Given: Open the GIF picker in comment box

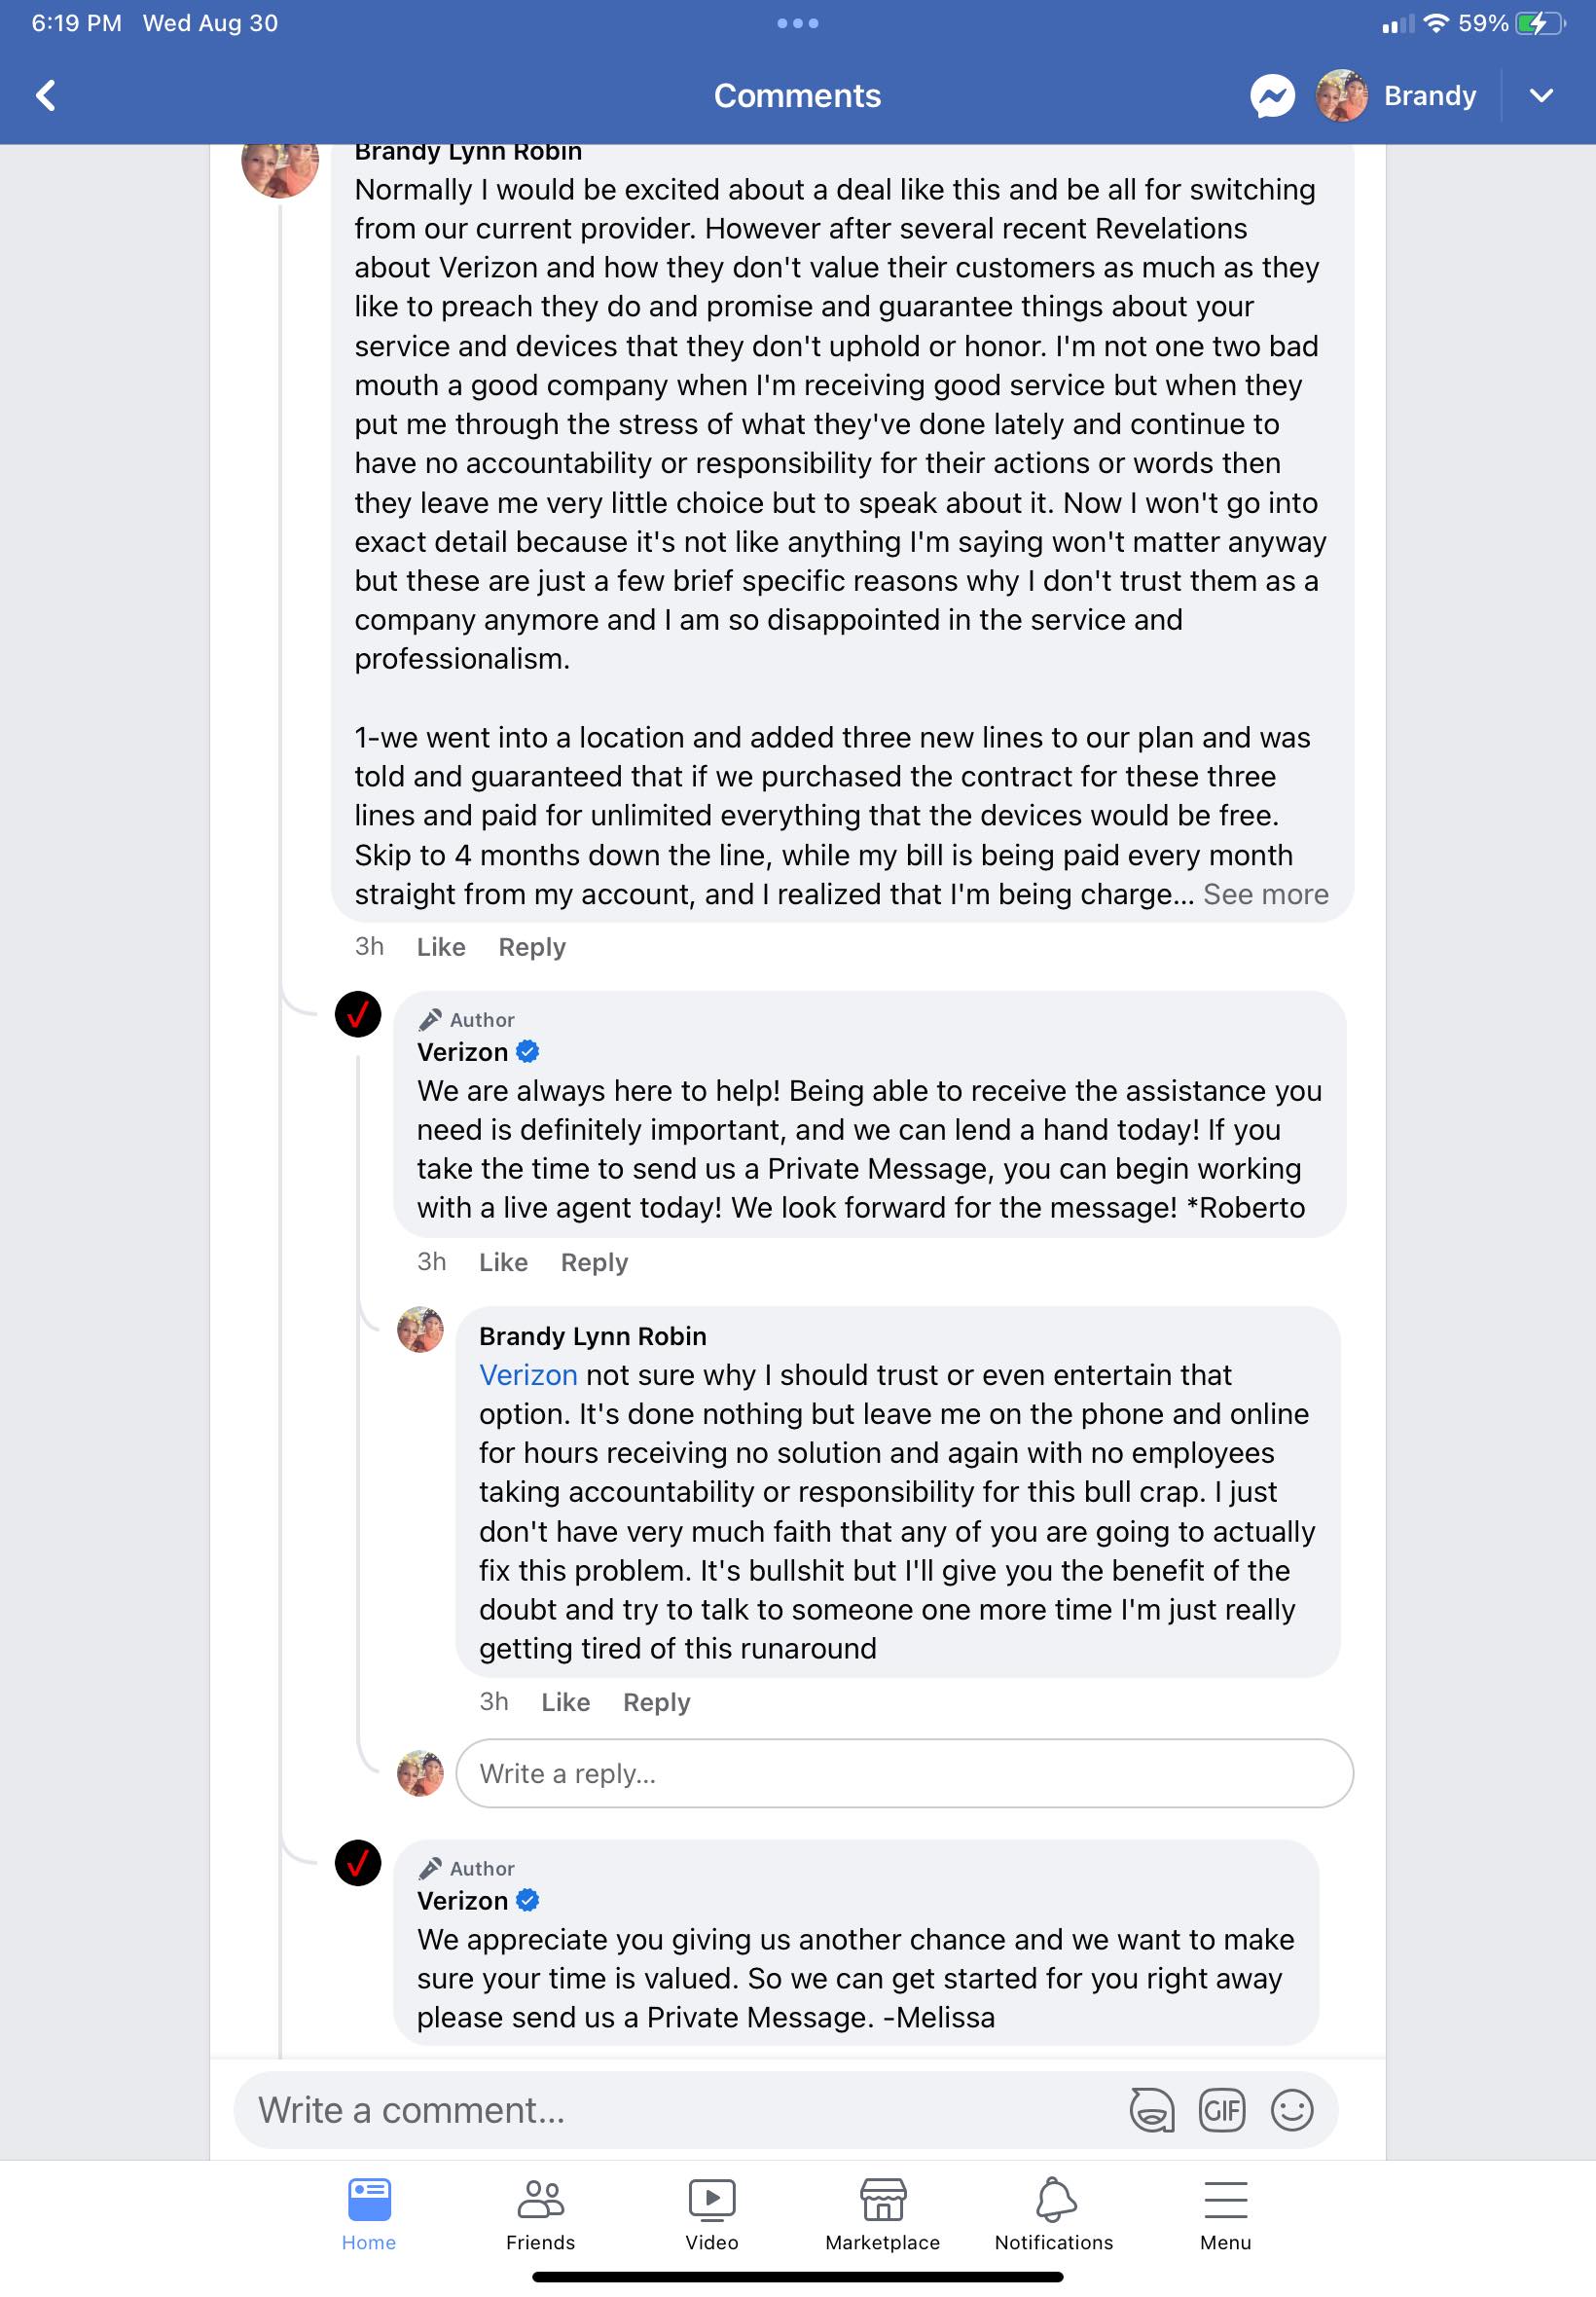Looking at the screenshot, I should tap(1221, 2110).
